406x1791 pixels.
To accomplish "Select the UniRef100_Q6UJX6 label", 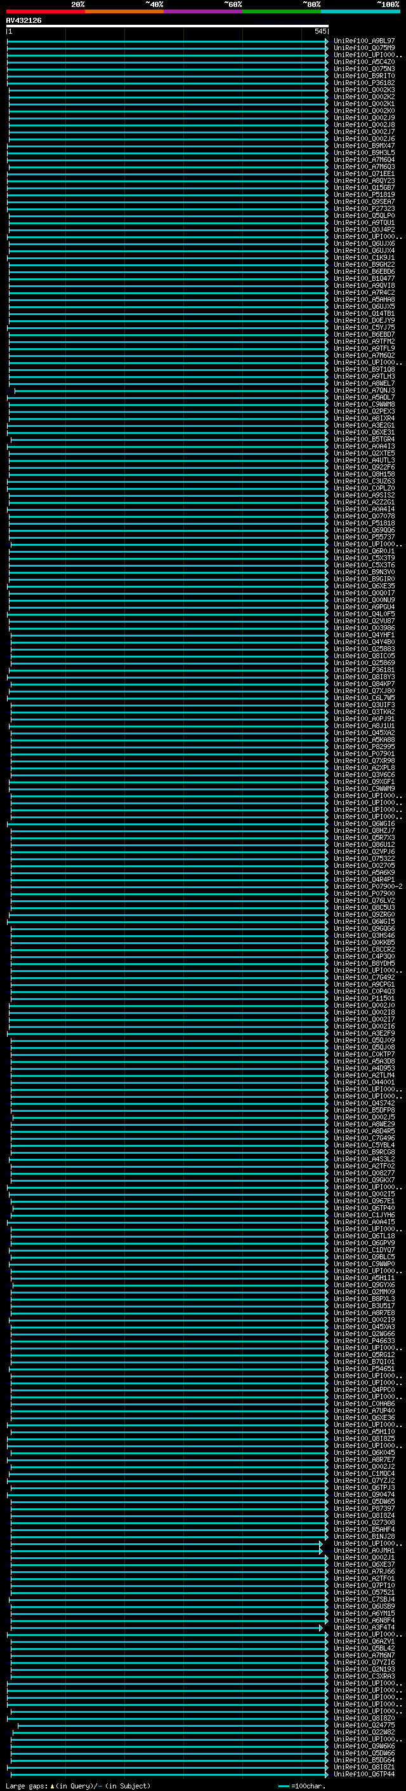I will pyautogui.click(x=363, y=244).
